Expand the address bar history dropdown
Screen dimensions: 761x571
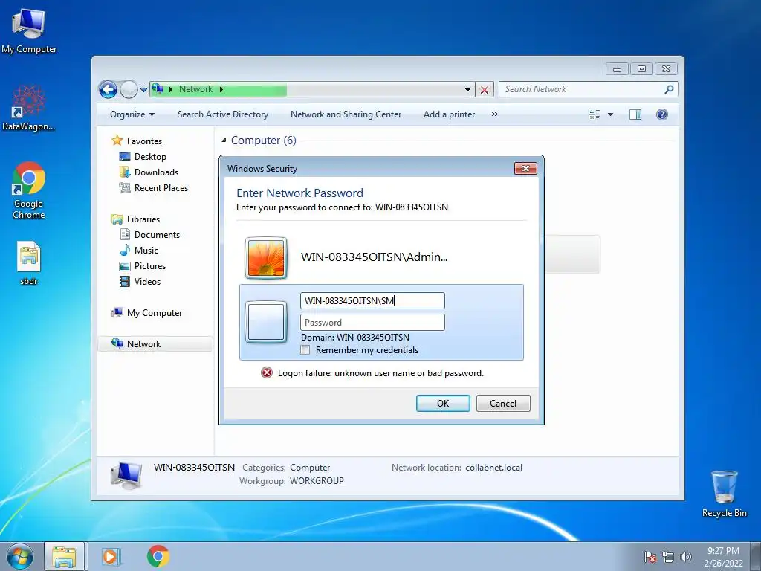(x=468, y=90)
